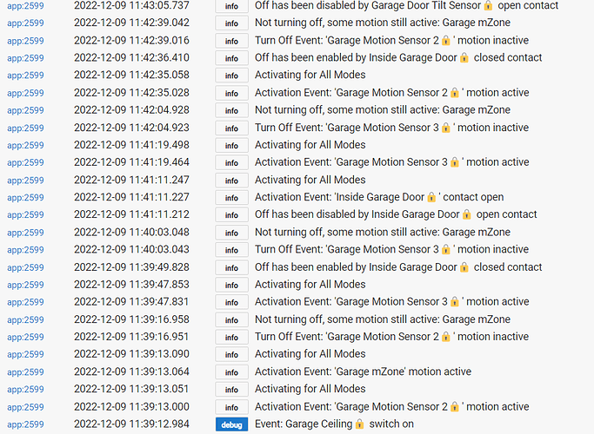Click lock icon in 11:42:36.410 closed contact entry
The image size is (594, 434).
point(464,57)
